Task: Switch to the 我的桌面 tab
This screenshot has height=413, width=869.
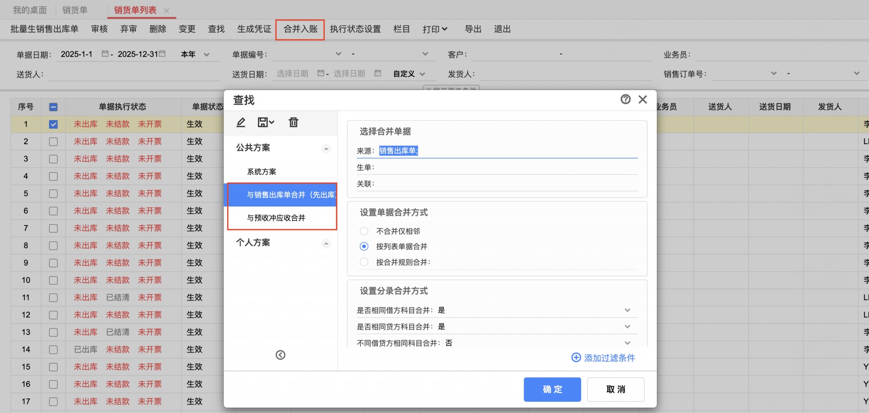Action: 29,10
